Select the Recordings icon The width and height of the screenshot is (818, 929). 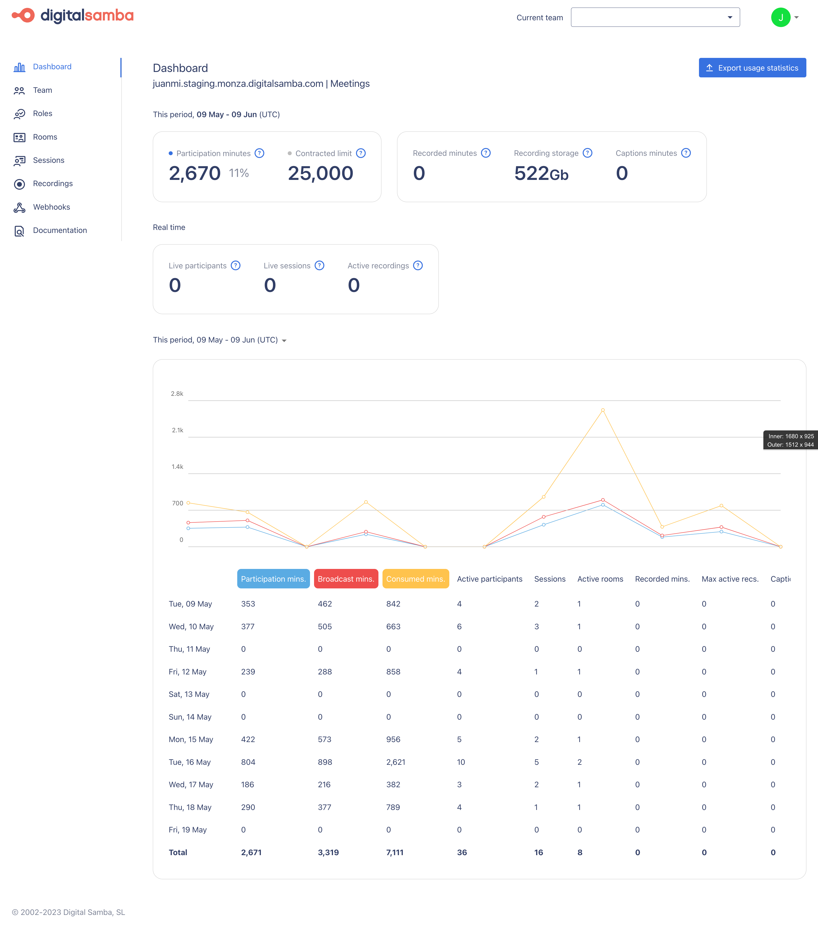(19, 184)
